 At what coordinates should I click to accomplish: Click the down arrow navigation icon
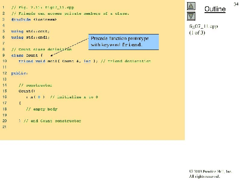pos(191,16)
